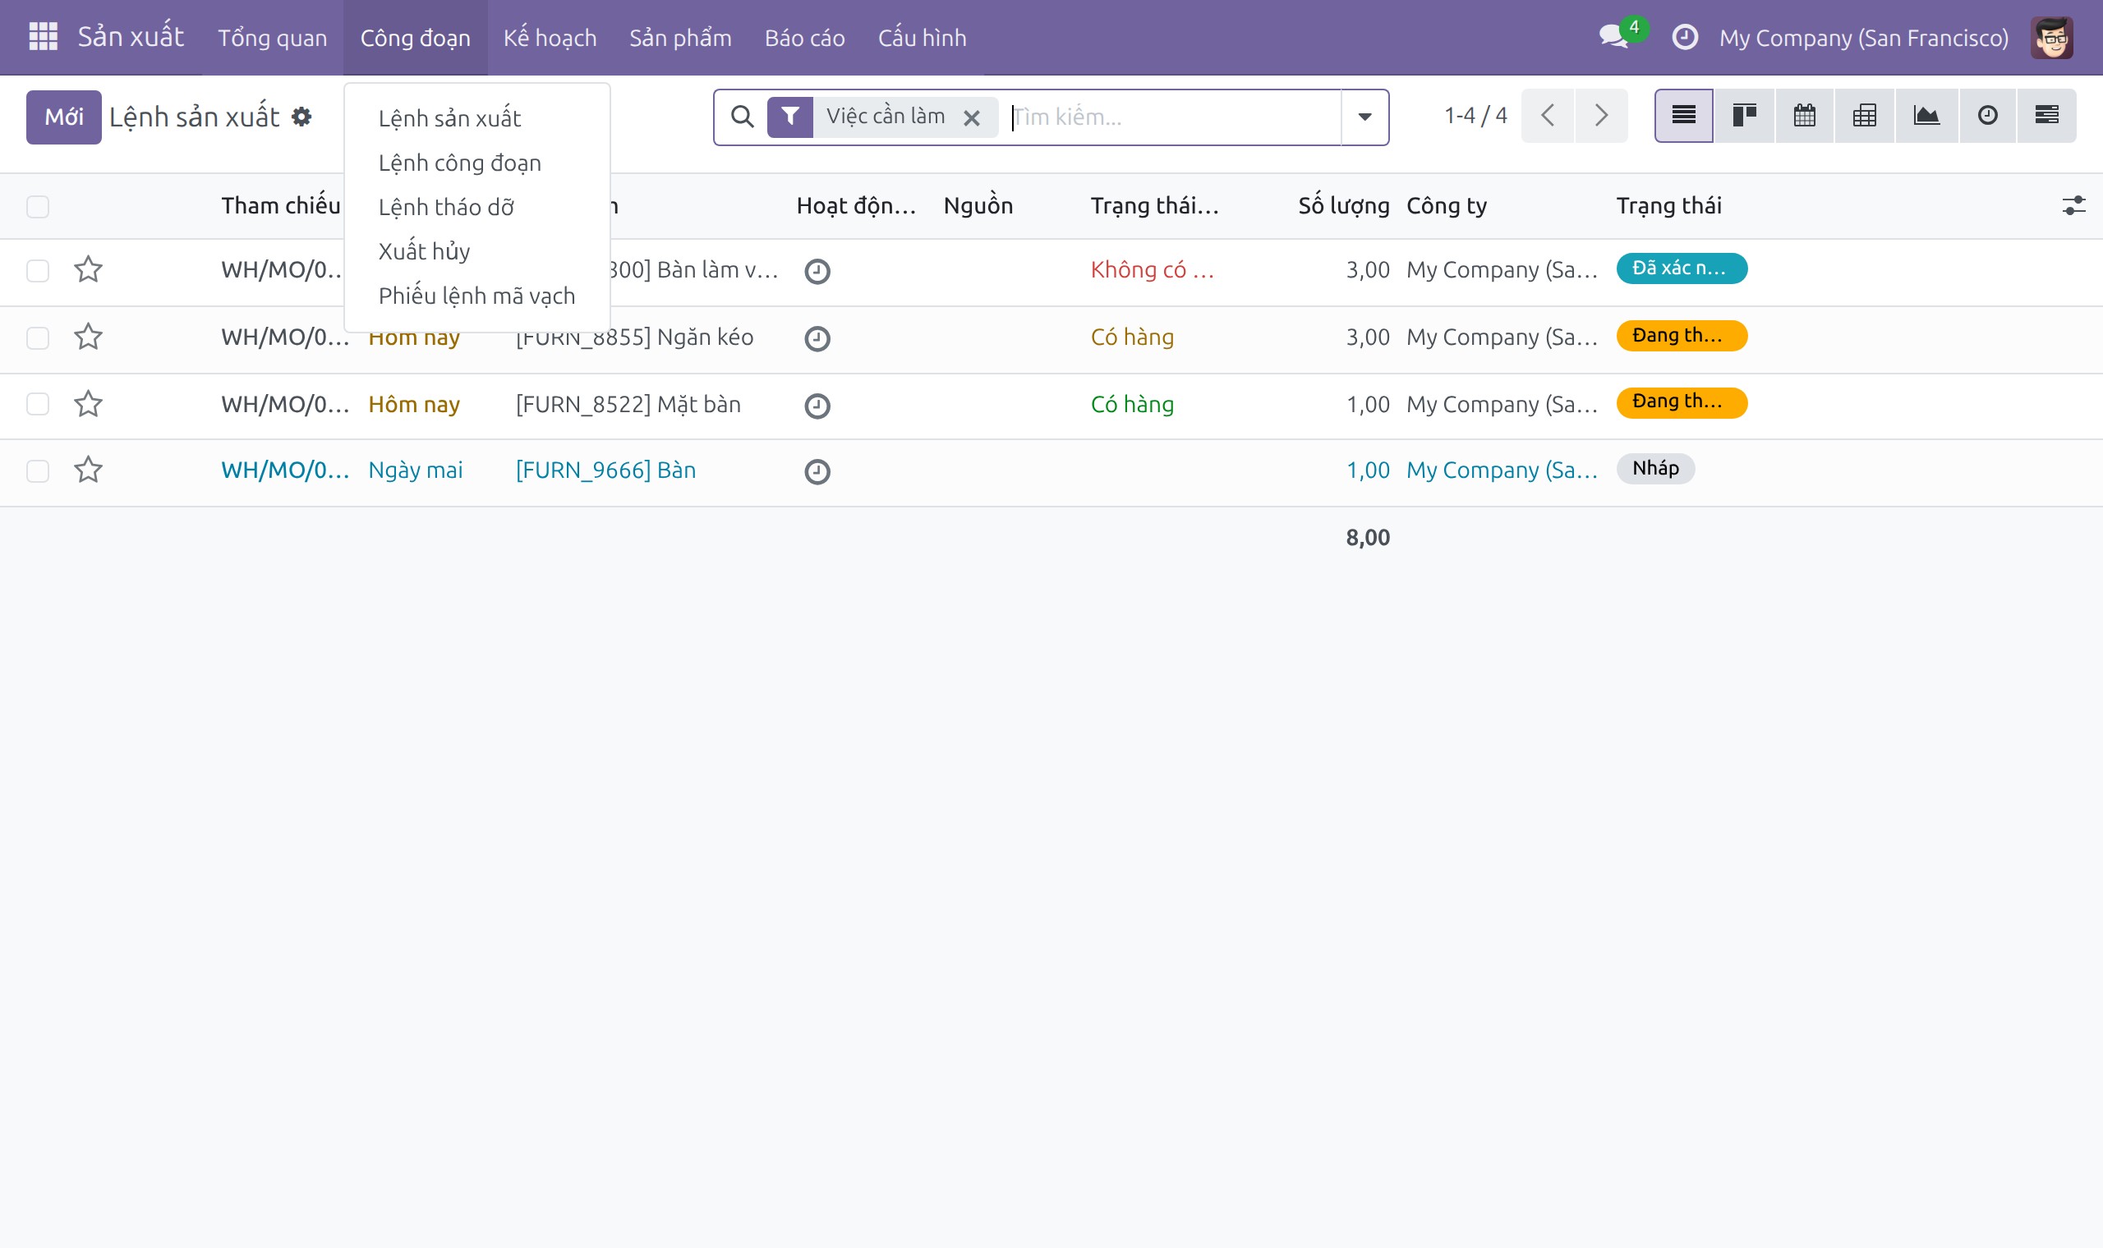Open the user avatar menu

tap(2051, 37)
